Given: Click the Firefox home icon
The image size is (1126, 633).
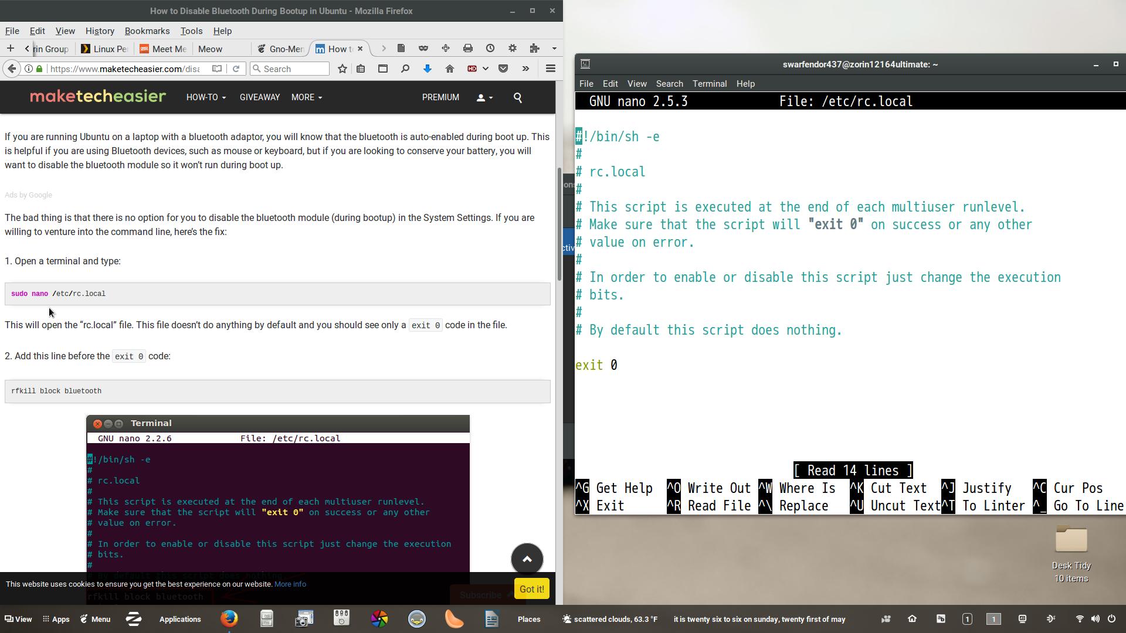Looking at the screenshot, I should 450,69.
